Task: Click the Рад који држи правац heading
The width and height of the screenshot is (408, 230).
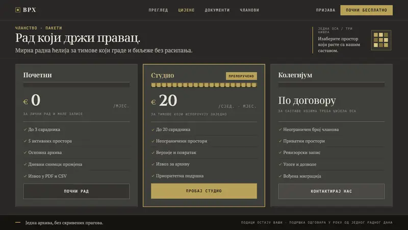Action: (x=78, y=38)
